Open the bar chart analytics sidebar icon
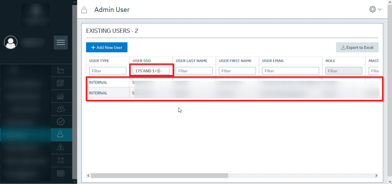The height and width of the screenshot is (184, 392). click(61, 96)
